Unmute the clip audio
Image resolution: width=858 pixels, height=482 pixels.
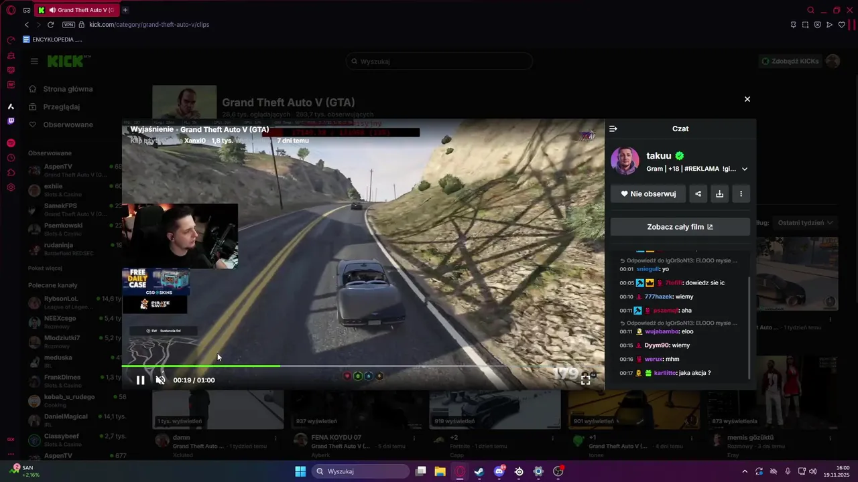pyautogui.click(x=160, y=380)
